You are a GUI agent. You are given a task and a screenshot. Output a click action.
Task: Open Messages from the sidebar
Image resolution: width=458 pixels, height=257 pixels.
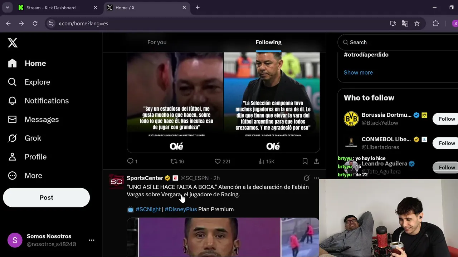33,120
